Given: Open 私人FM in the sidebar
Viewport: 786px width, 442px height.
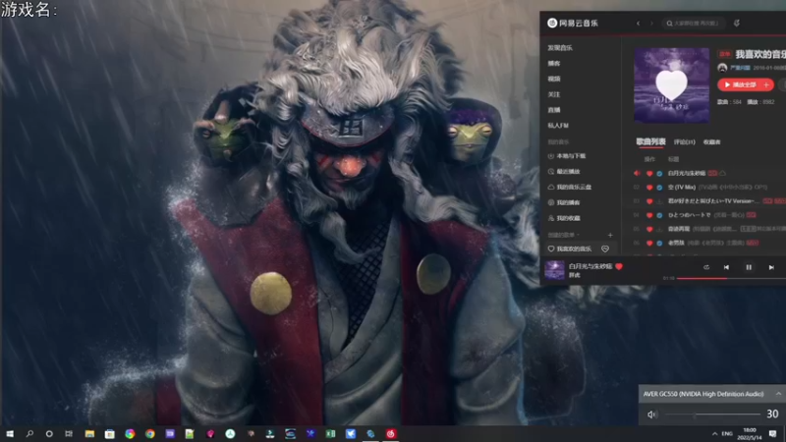Looking at the screenshot, I should coord(558,126).
